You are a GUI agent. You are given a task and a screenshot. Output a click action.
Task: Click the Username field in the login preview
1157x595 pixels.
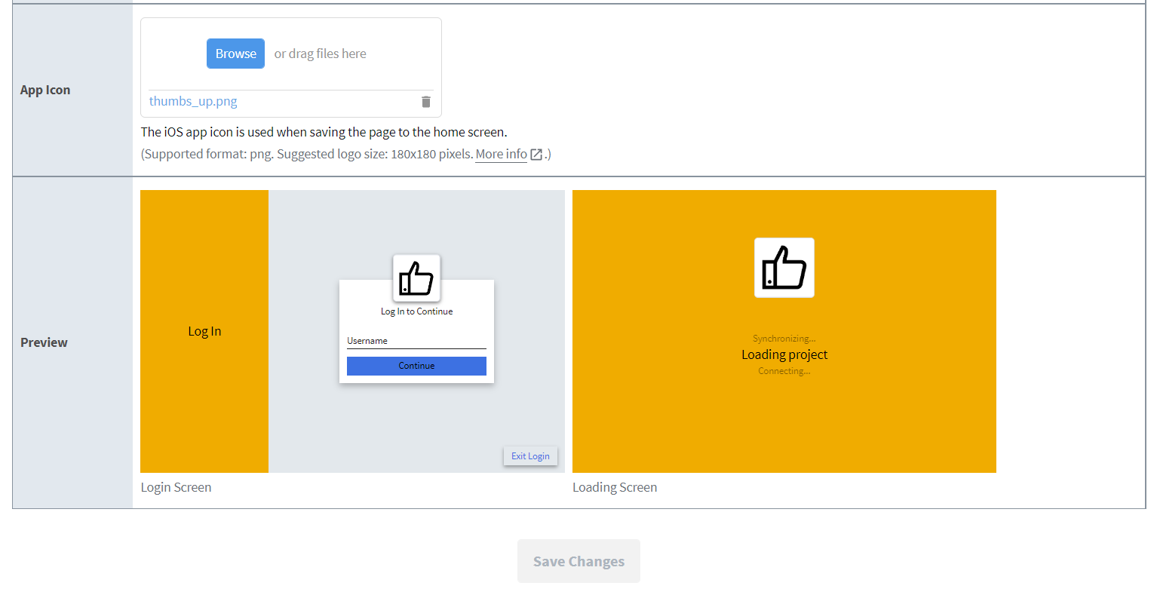[416, 341]
